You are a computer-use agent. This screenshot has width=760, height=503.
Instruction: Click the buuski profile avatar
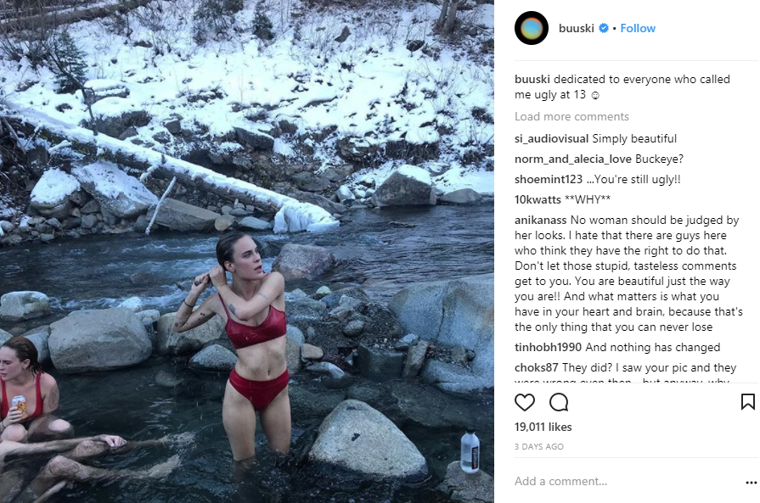click(x=531, y=28)
